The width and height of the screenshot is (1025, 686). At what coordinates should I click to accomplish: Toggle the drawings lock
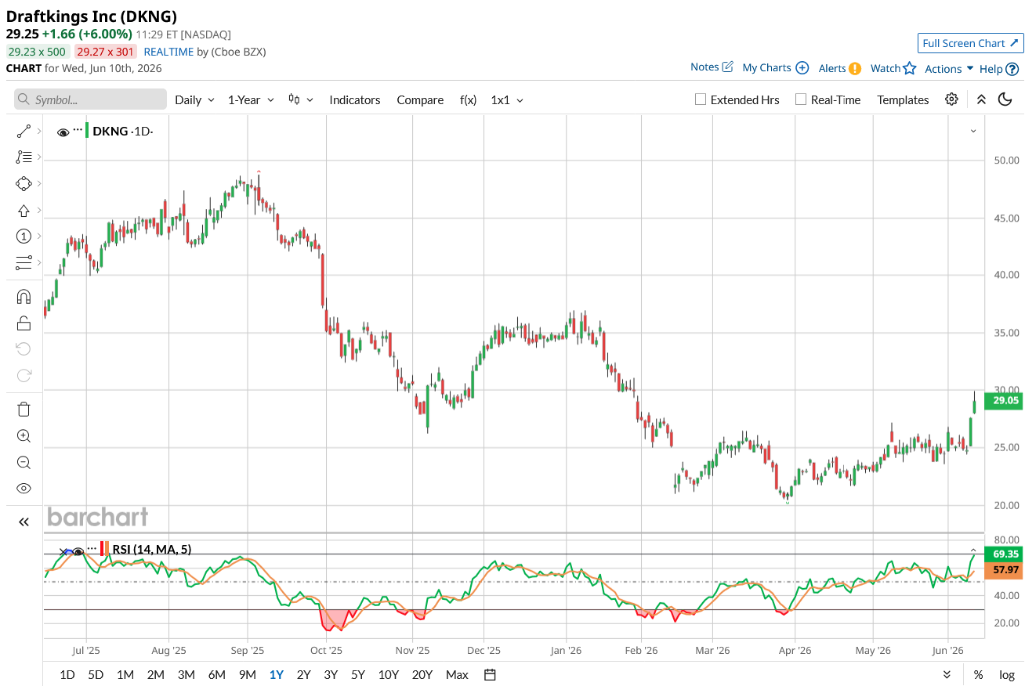point(24,323)
